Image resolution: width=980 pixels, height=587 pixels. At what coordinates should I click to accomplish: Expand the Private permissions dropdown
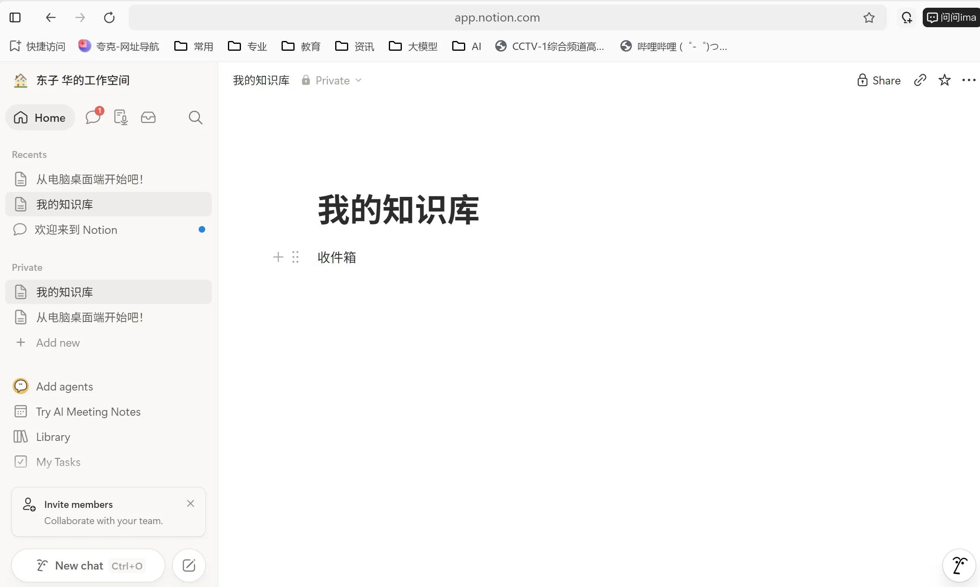click(x=332, y=80)
